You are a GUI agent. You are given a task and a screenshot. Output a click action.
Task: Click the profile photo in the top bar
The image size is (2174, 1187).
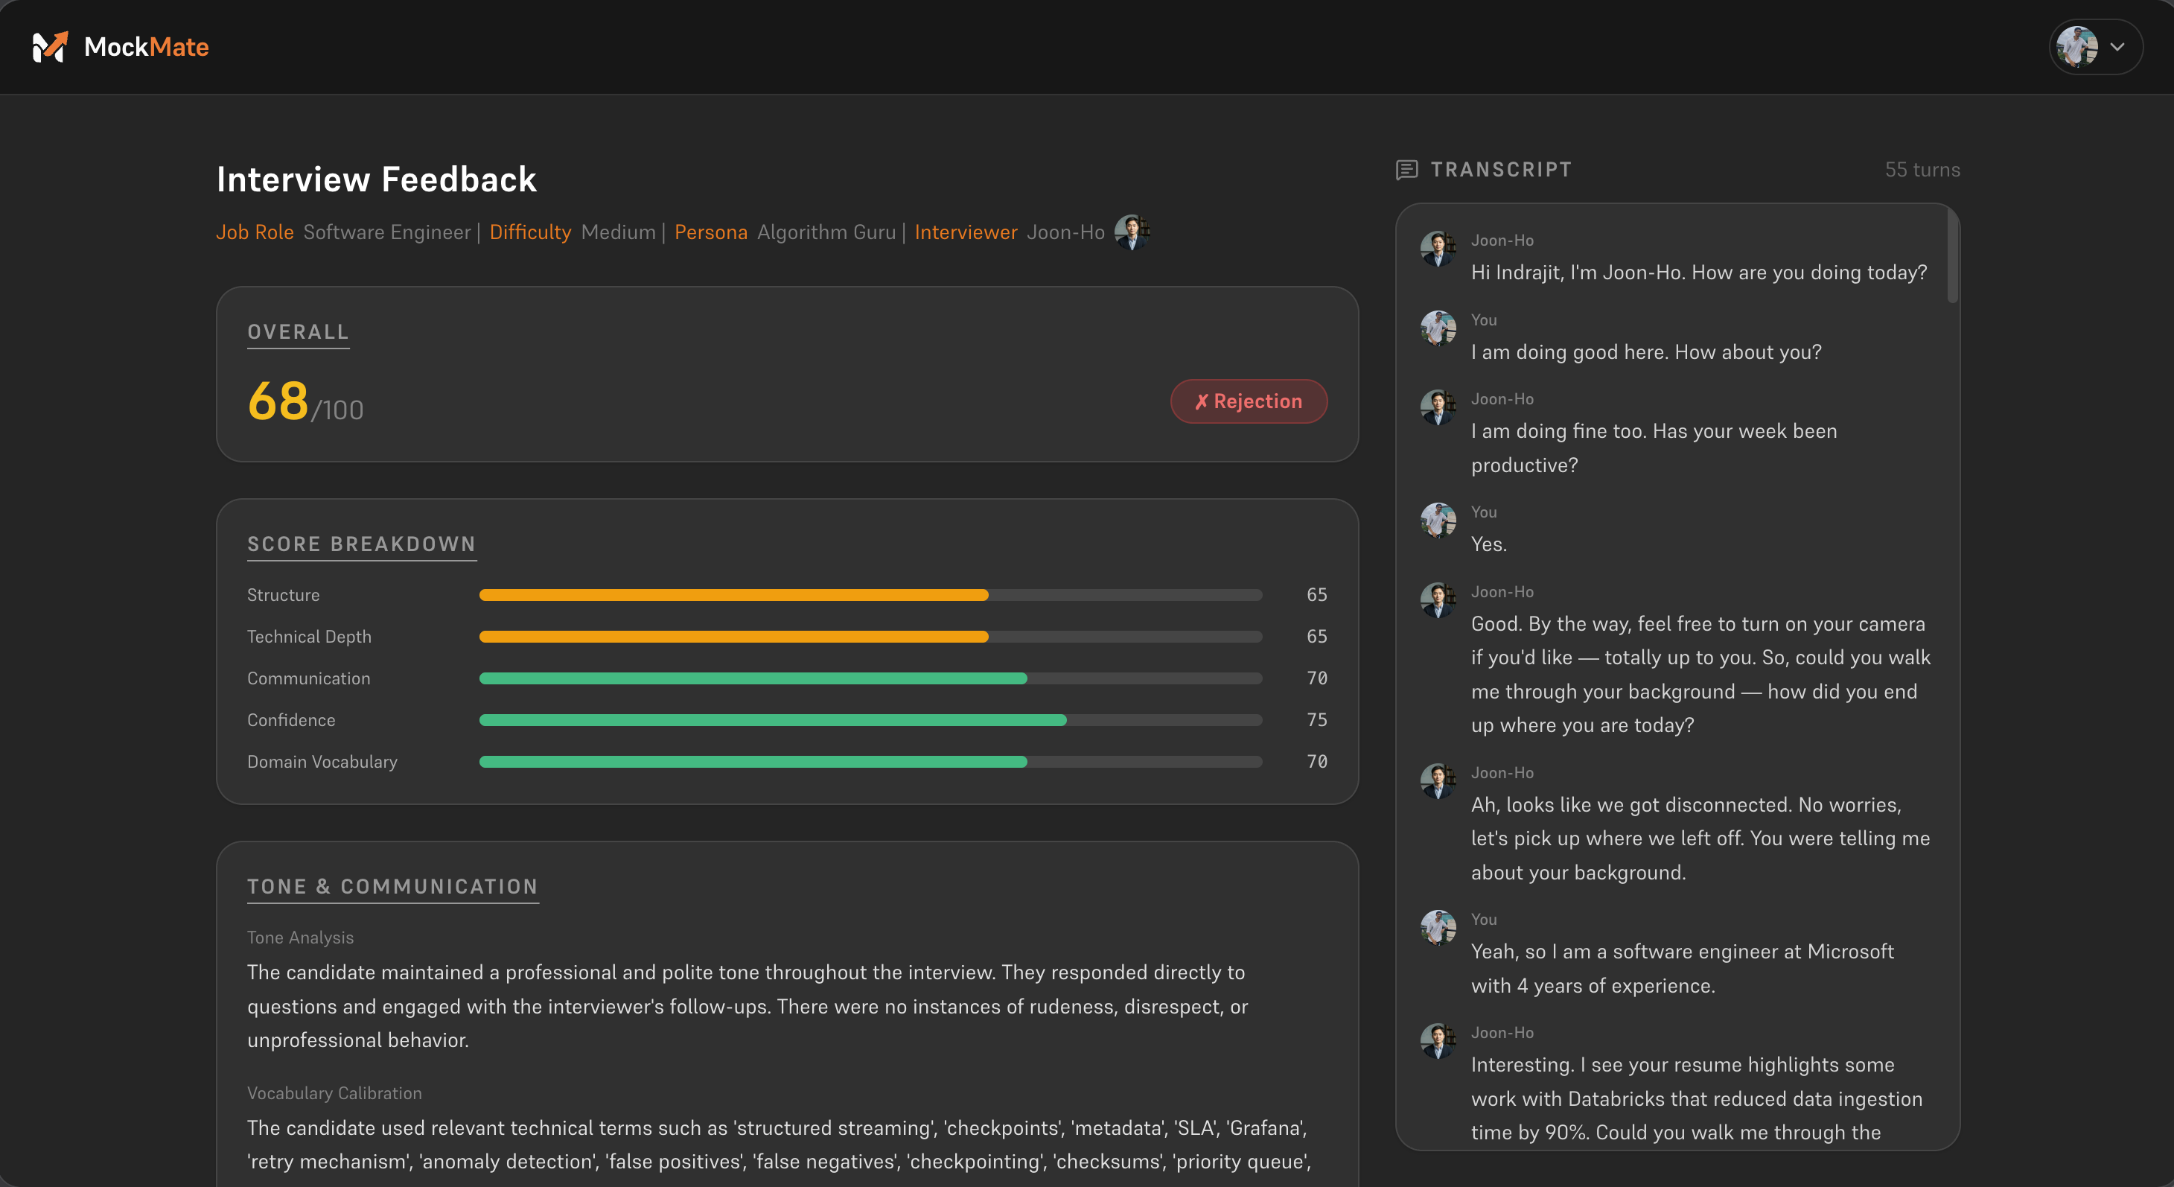(2076, 47)
